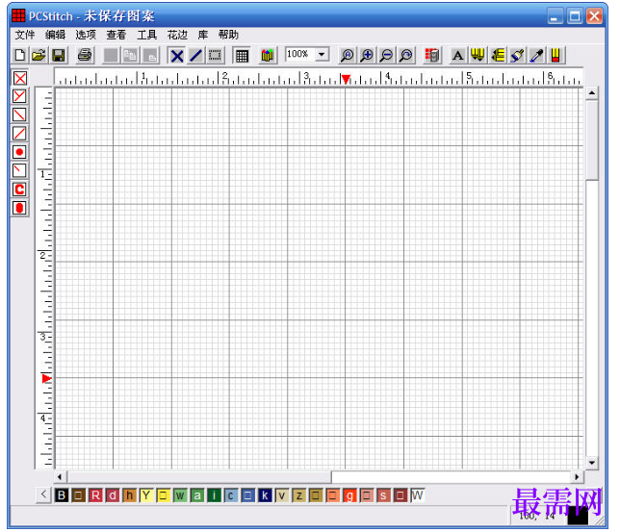620x532 pixels.
Task: Zoom in with the plus magnifier
Action: (367, 56)
